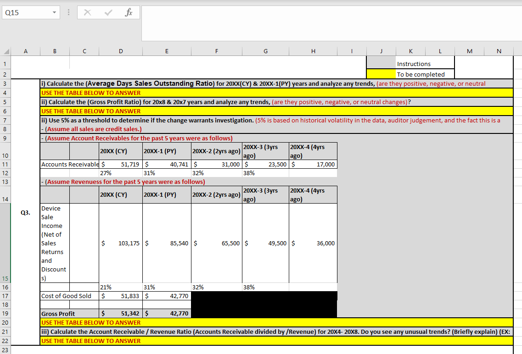Viewport: 522px width, 354px height.
Task: Select row 23 header
Action: click(6, 350)
